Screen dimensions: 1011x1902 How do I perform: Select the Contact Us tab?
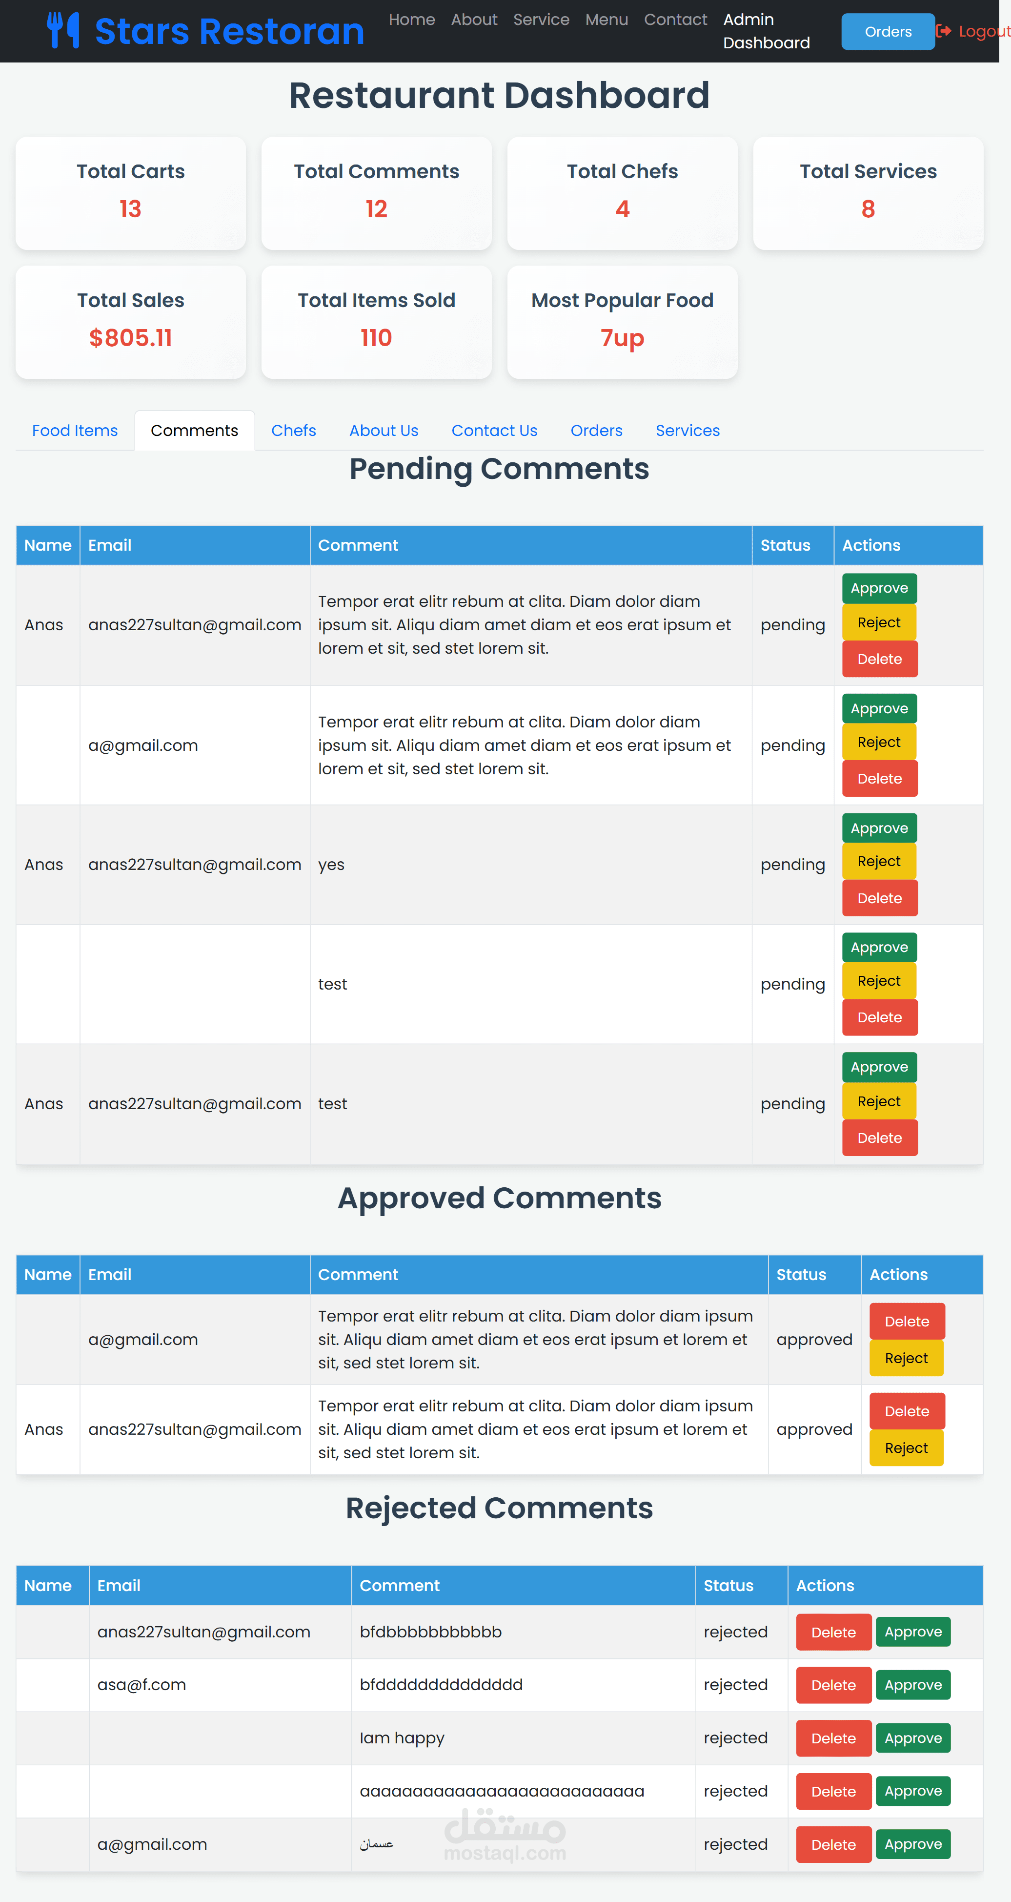tap(494, 431)
